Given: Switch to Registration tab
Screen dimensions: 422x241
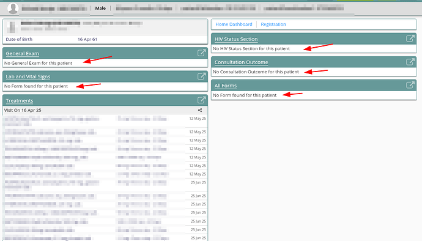Looking at the screenshot, I should [273, 24].
